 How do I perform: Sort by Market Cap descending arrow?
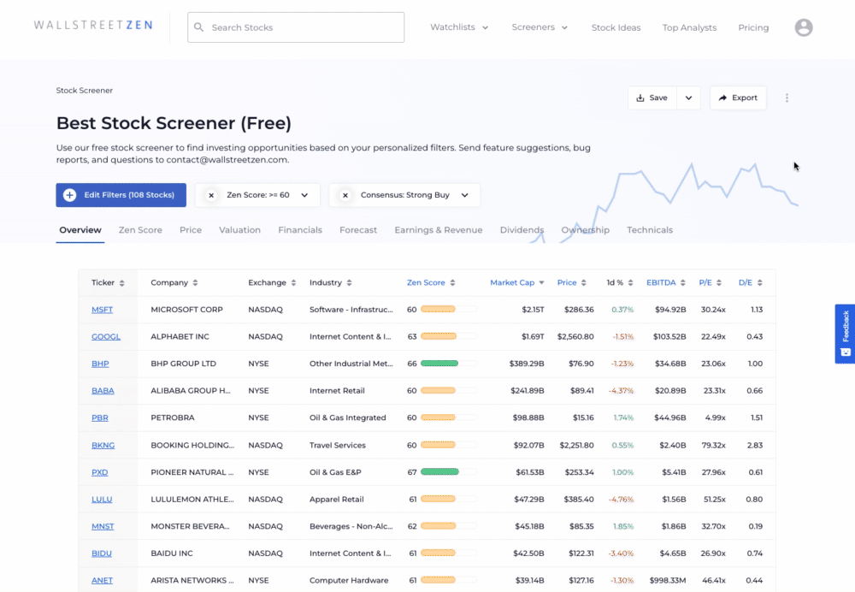pyautogui.click(x=541, y=282)
